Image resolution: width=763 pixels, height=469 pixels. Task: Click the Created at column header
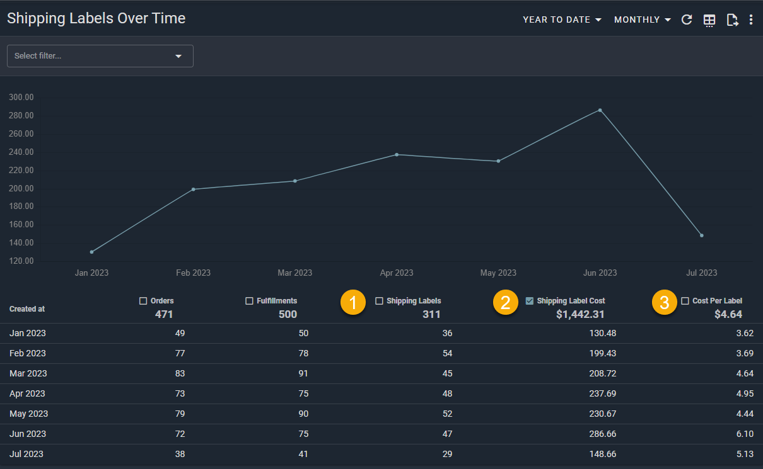tap(27, 309)
